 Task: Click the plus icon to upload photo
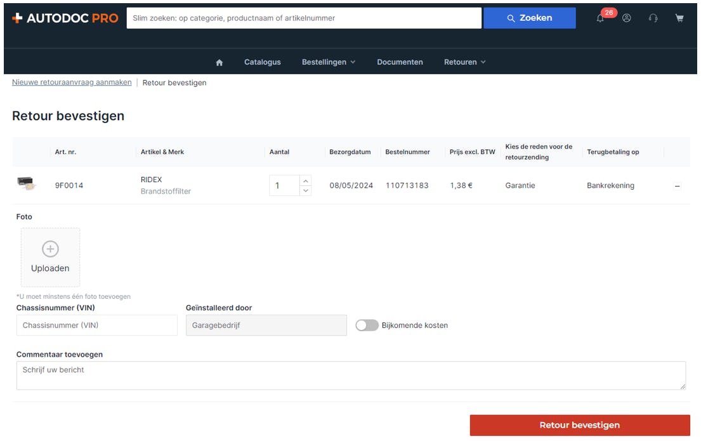coord(50,249)
